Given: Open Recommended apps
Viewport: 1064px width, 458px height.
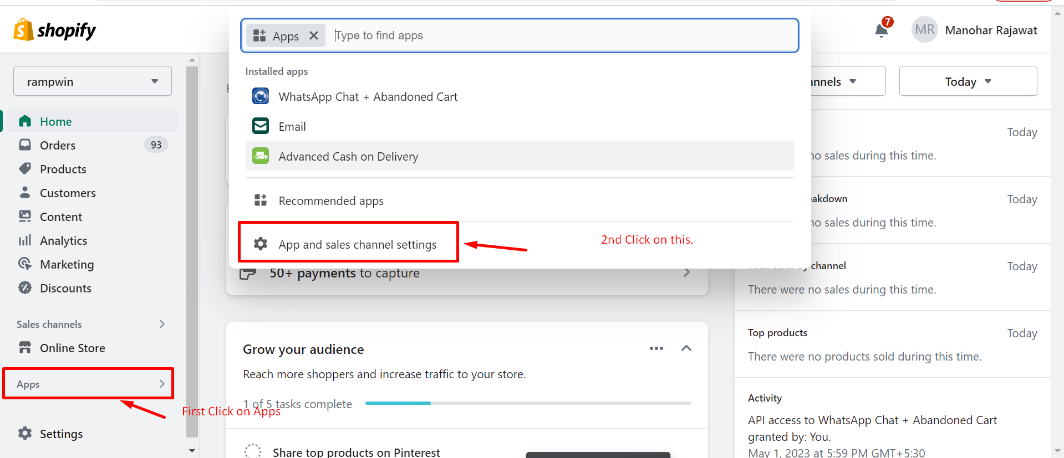Looking at the screenshot, I should (x=330, y=201).
